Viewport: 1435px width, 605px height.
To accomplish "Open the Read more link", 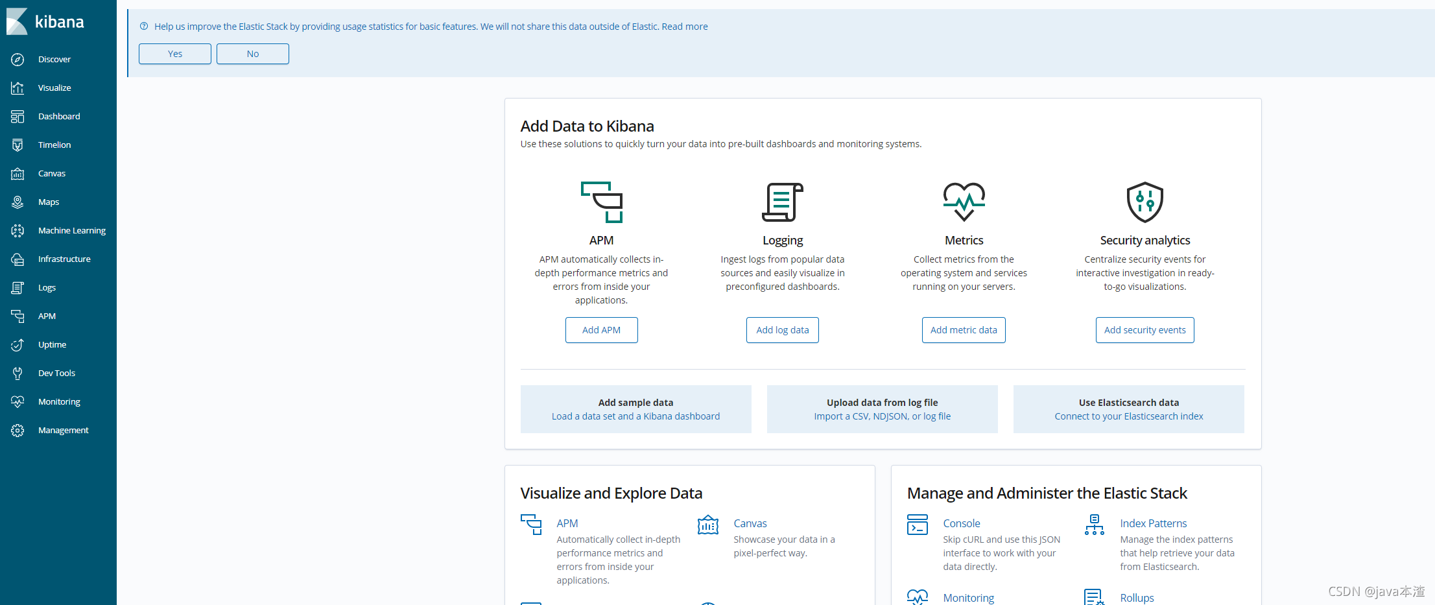I will [x=685, y=27].
